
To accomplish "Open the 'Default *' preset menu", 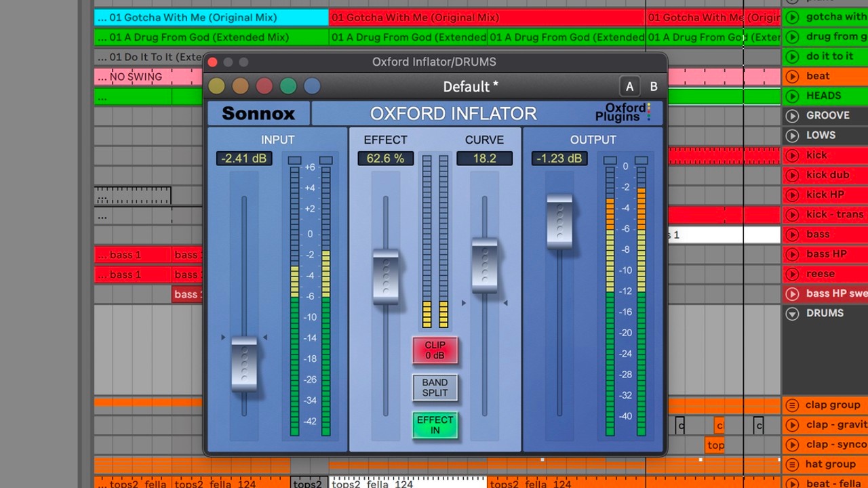I will [x=471, y=87].
